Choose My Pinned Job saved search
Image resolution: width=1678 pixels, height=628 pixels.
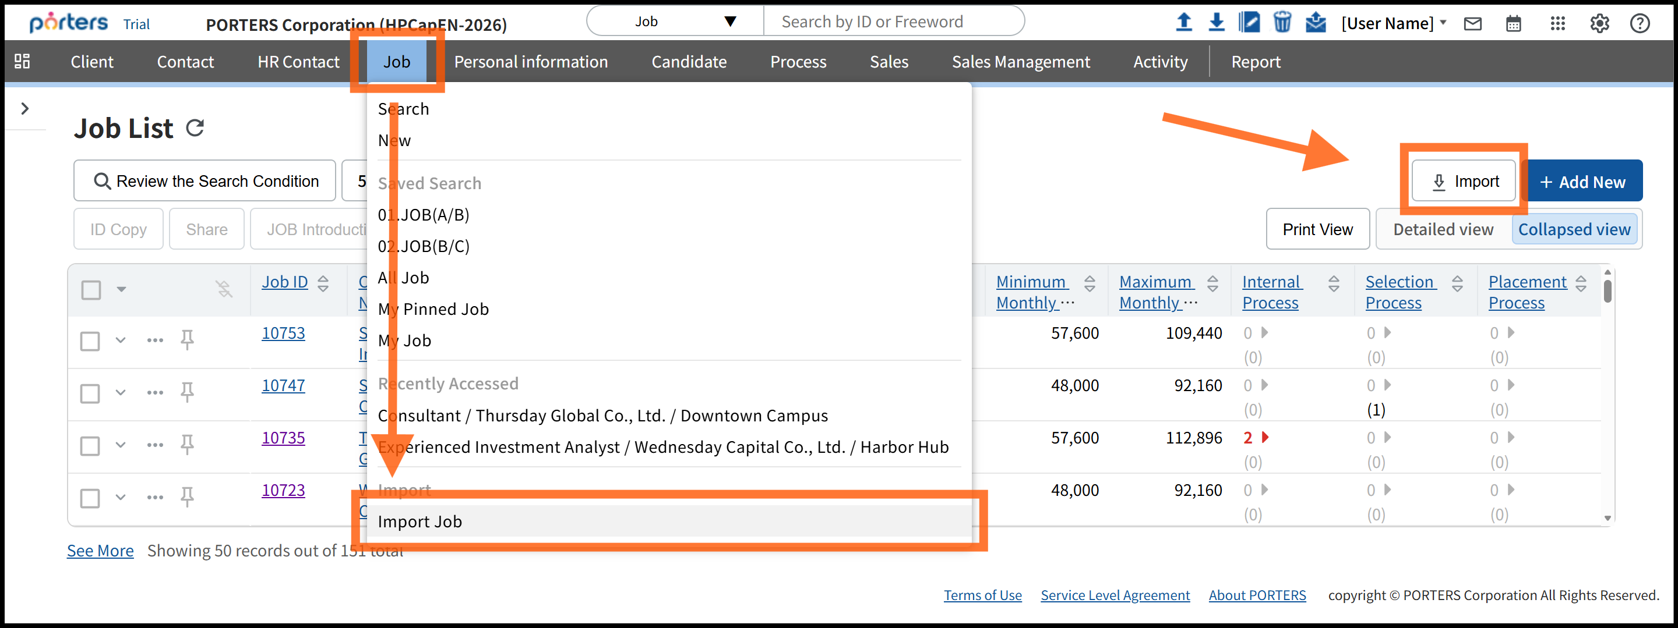tap(433, 309)
